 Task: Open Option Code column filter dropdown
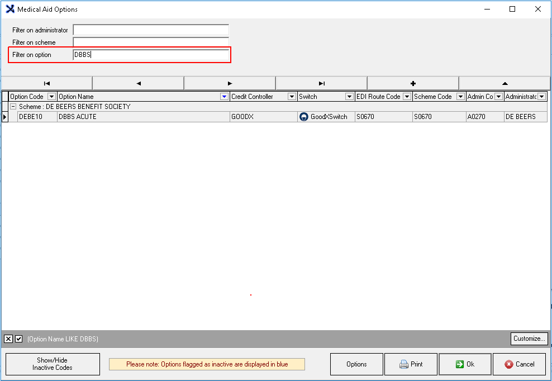(51, 97)
